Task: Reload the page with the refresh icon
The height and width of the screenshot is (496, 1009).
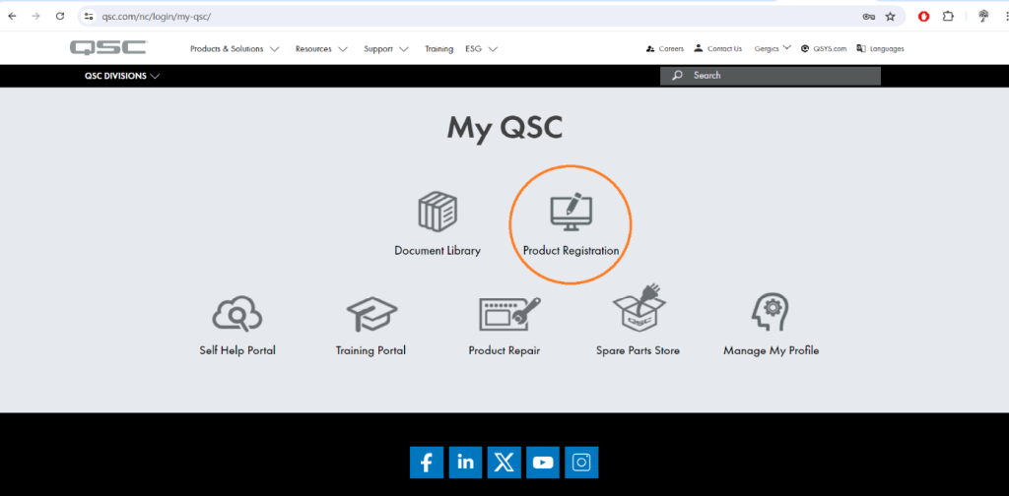Action: tap(60, 17)
